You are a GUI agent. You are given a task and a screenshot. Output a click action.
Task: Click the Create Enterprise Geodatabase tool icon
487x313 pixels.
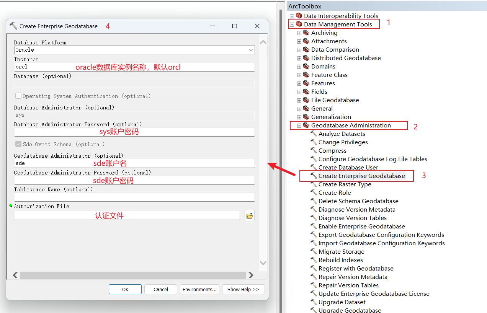[314, 176]
